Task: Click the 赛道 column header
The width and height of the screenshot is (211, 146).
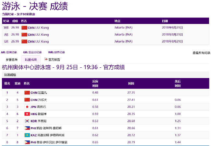Action: 18,84
